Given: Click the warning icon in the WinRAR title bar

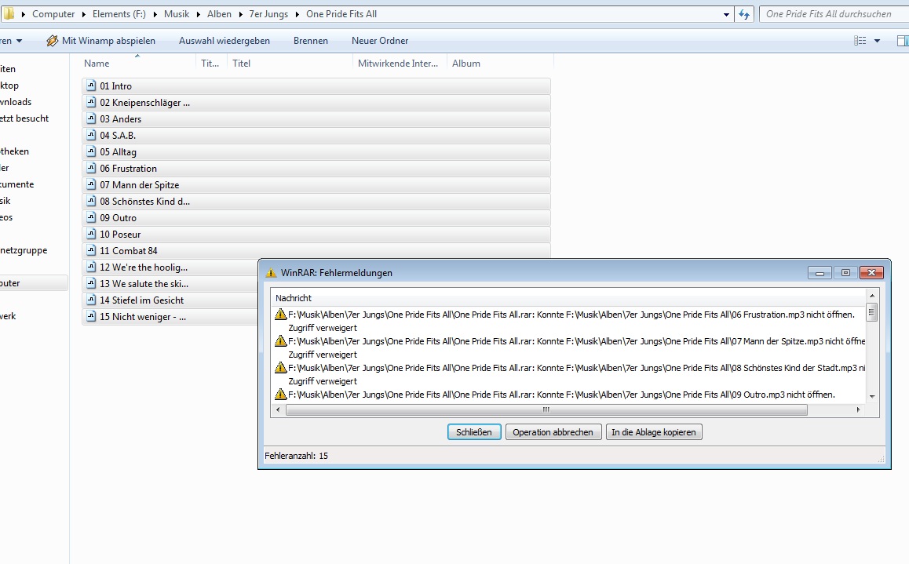Looking at the screenshot, I should pos(271,273).
